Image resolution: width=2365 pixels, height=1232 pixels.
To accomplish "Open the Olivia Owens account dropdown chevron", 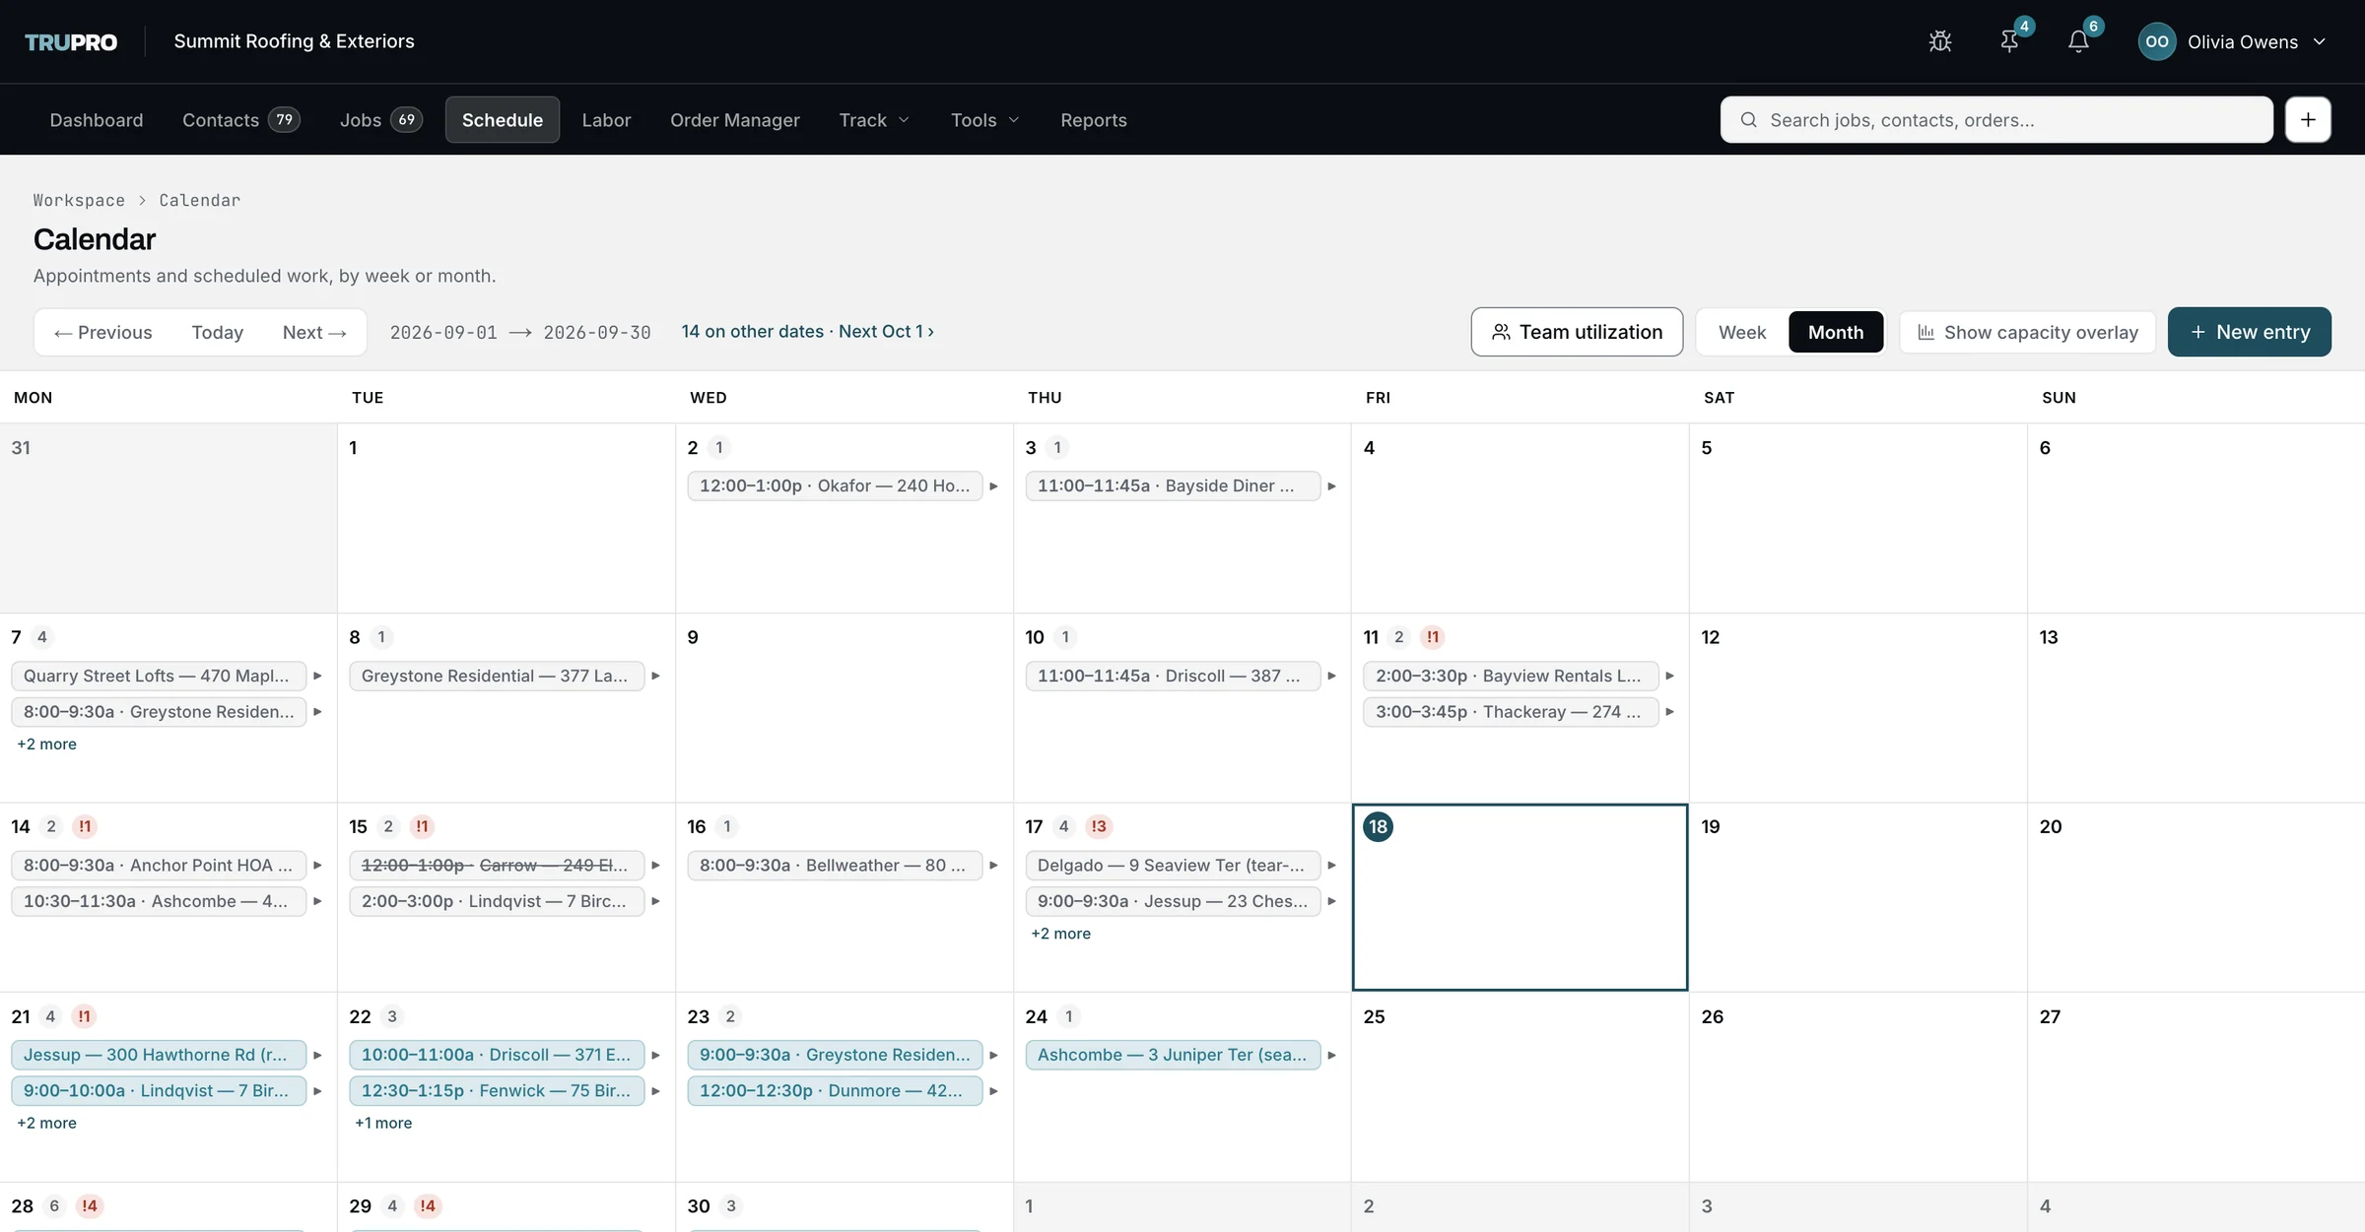I will coord(2319,41).
